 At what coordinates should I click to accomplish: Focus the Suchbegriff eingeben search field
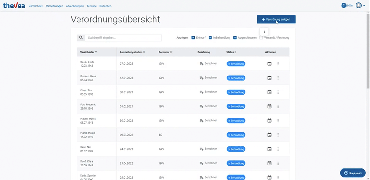[x=124, y=37]
